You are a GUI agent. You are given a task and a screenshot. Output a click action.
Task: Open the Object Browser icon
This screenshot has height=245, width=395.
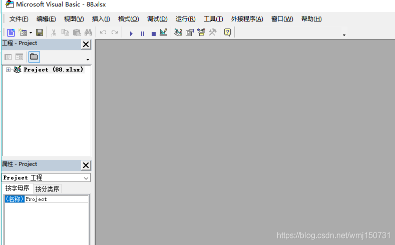tap(201, 32)
